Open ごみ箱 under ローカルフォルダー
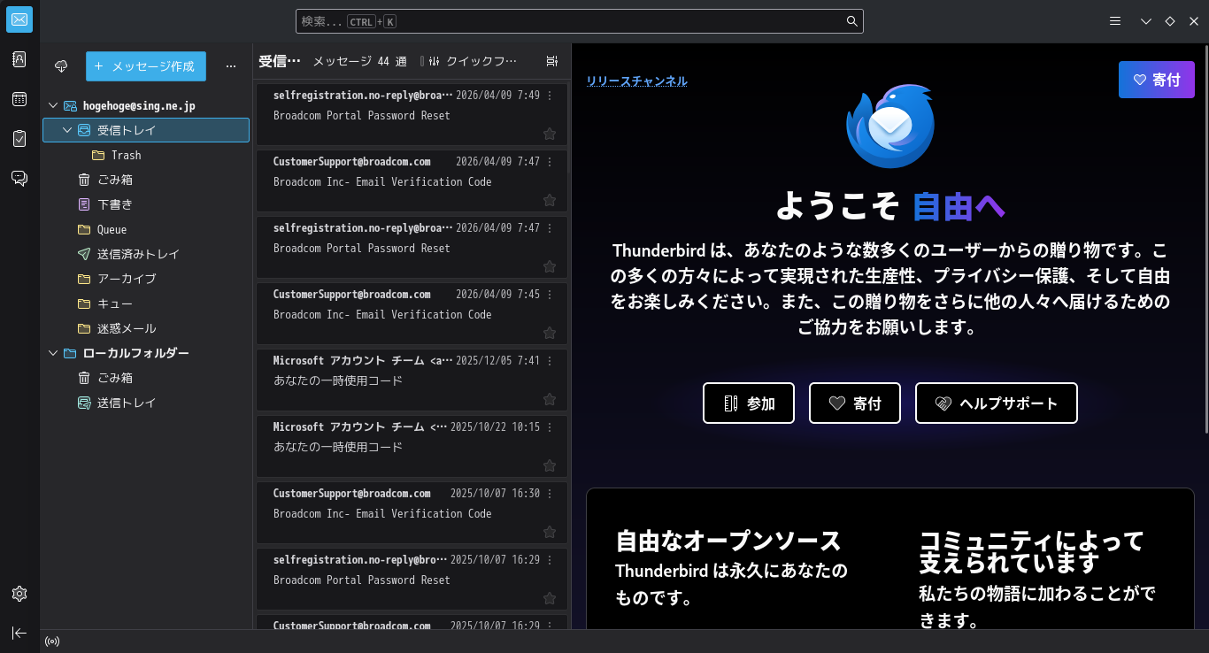 coord(146,378)
